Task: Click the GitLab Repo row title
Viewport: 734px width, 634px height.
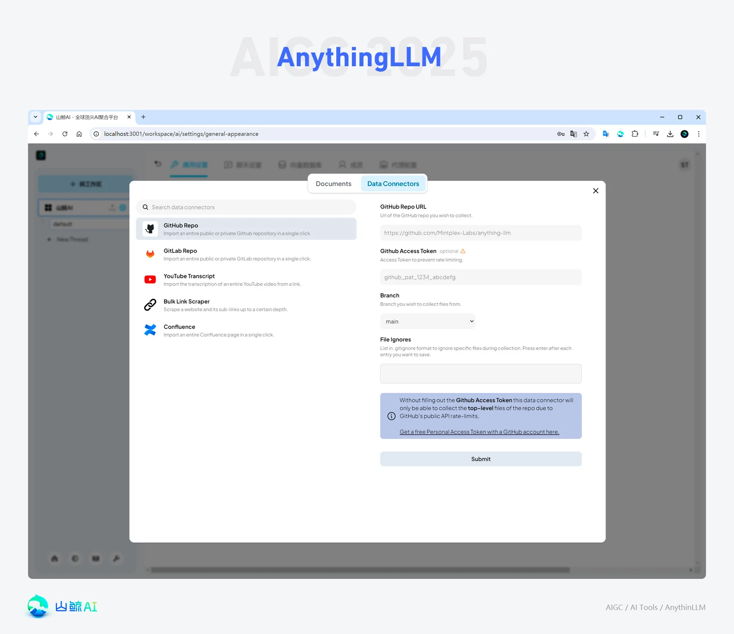Action: click(180, 251)
